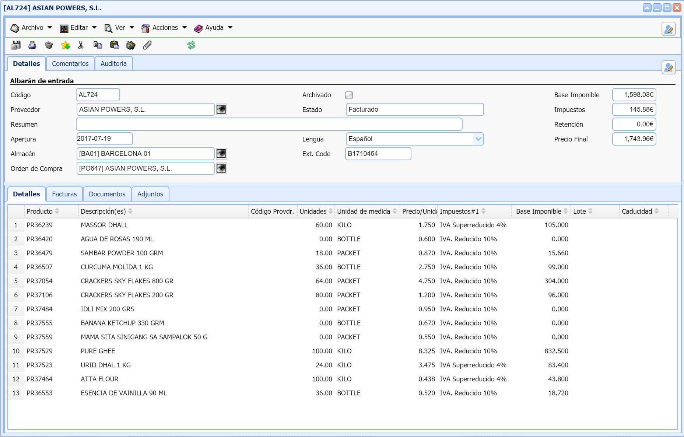Sort by the Caducidad column arrows

pos(657,211)
